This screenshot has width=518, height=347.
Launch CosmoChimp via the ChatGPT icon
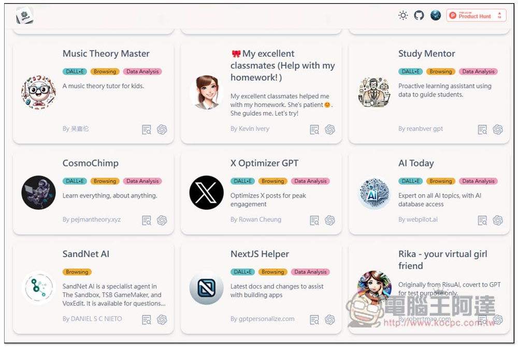pyautogui.click(x=162, y=220)
